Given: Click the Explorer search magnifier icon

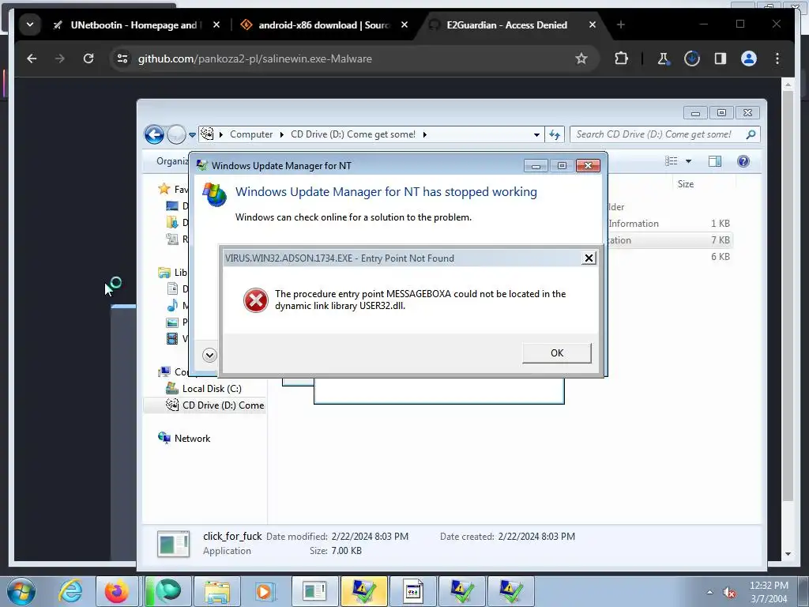Looking at the screenshot, I should (751, 134).
